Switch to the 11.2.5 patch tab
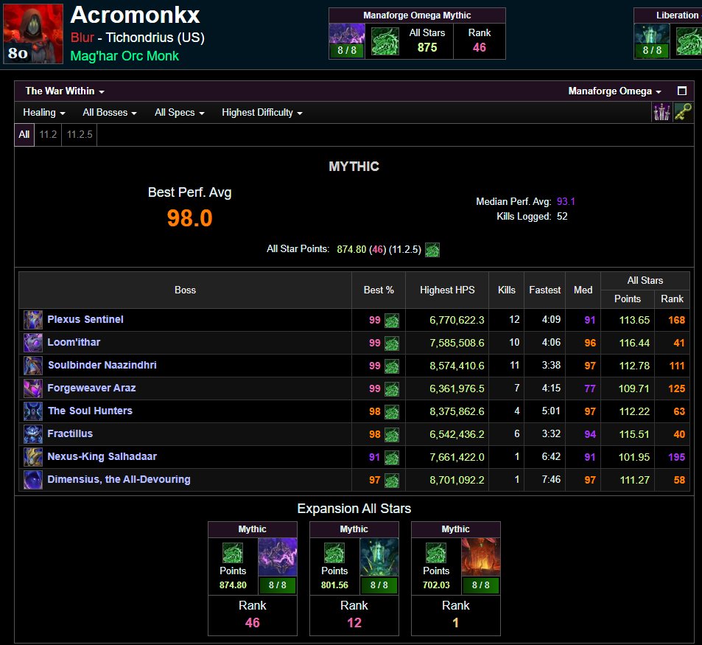 (80, 134)
